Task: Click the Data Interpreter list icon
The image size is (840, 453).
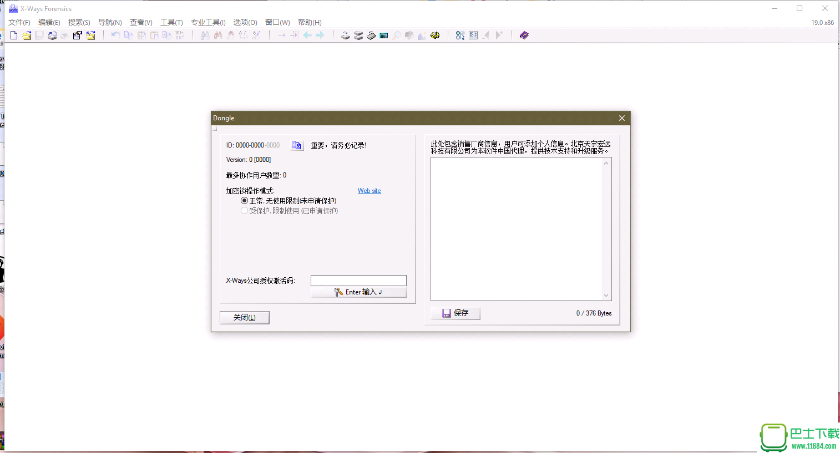Action: pyautogui.click(x=473, y=35)
